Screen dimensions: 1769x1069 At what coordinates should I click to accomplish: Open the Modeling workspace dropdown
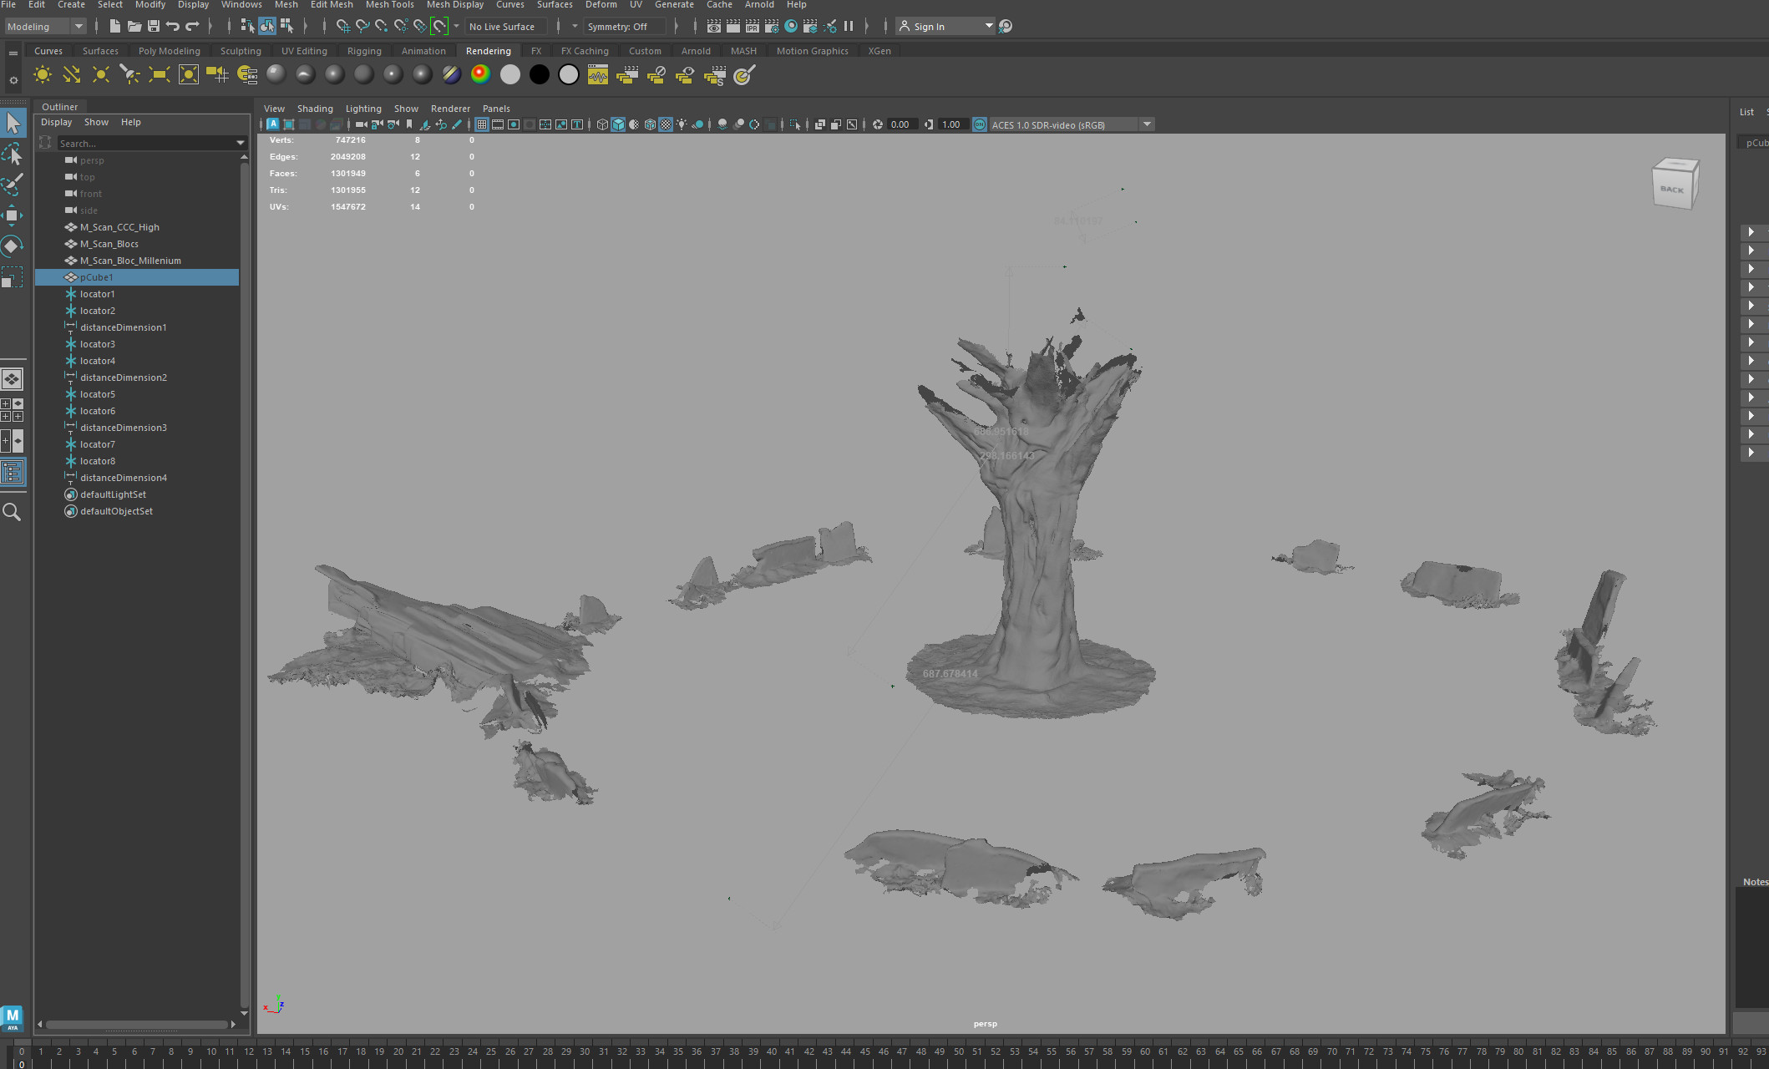[45, 27]
